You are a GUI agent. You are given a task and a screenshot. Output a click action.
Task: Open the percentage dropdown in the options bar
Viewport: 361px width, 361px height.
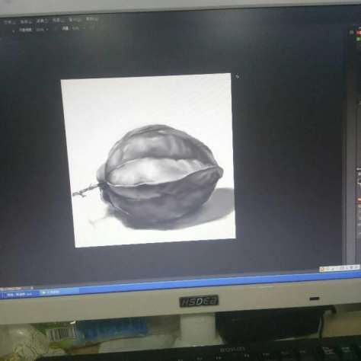(x=42, y=30)
